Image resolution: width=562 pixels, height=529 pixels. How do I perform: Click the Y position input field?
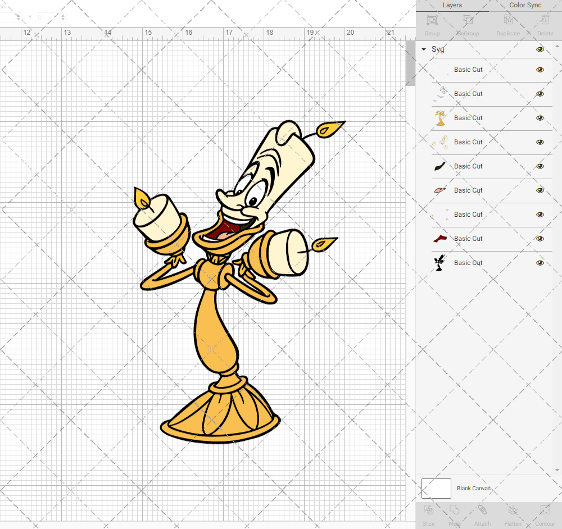(x=47, y=17)
